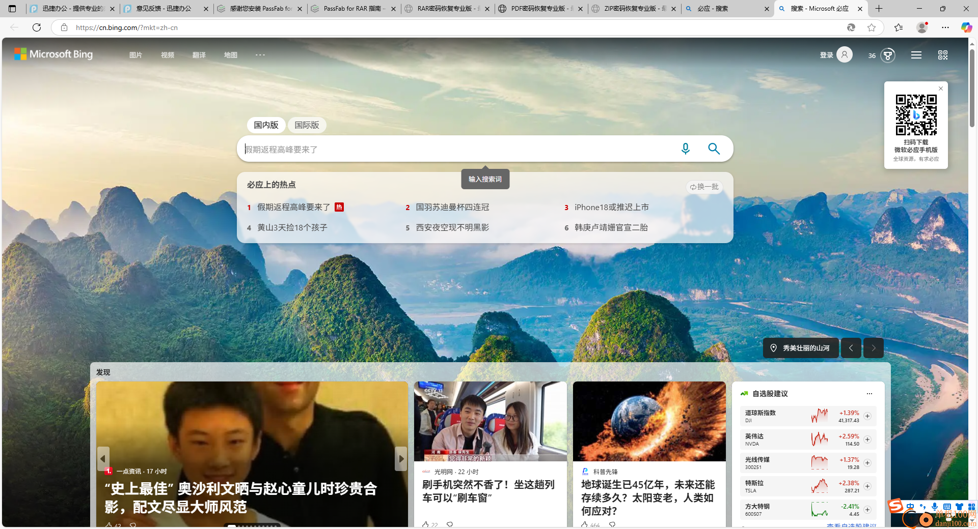The height and width of the screenshot is (529, 978).
Task: Open article 地球诞生已45亿年
Action: pos(648,497)
